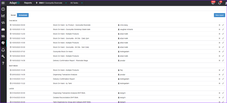227x103 pixels.
Task: Copy link for Dispensing Transaction Analysis poudpr row
Action: (x=223, y=75)
